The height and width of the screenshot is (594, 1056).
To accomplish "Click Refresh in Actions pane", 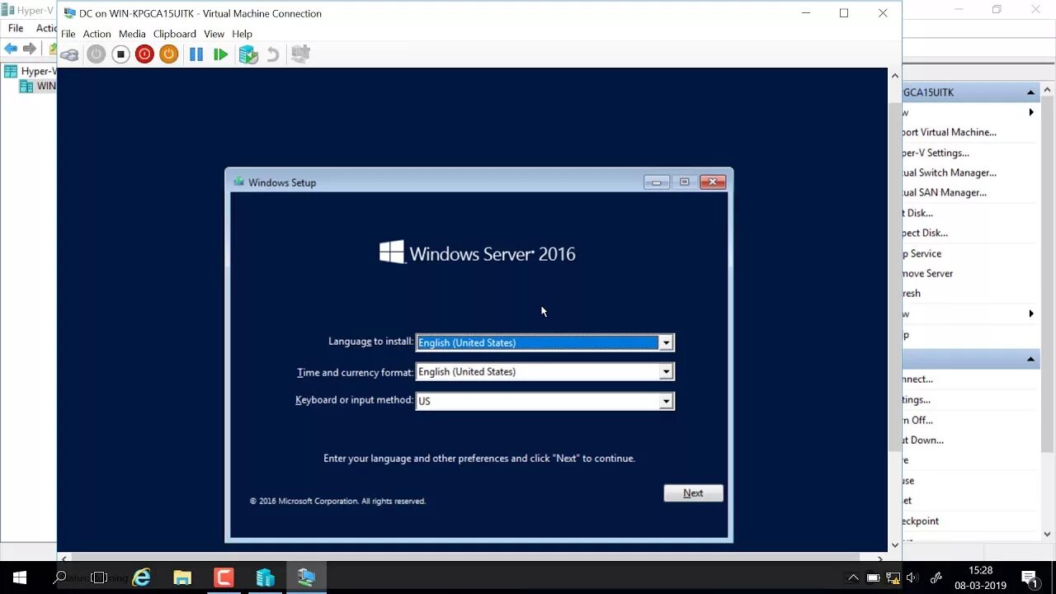I will 912,293.
